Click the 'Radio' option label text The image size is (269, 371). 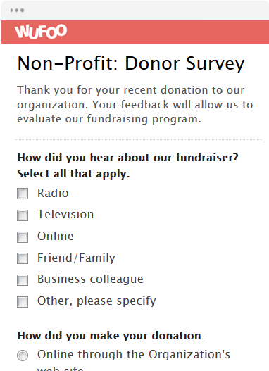(x=53, y=193)
